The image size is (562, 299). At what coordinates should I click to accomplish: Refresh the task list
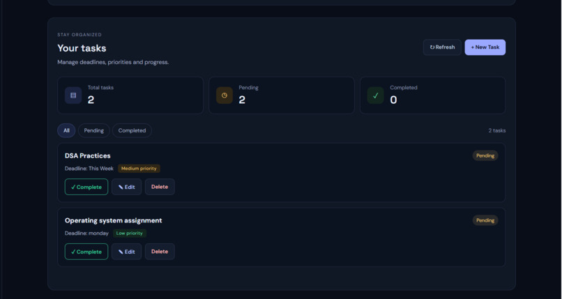[442, 47]
